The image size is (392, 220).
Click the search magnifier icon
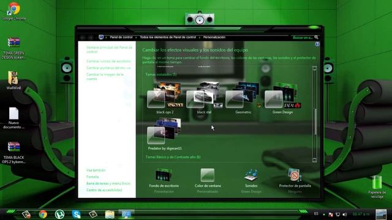click(x=316, y=37)
